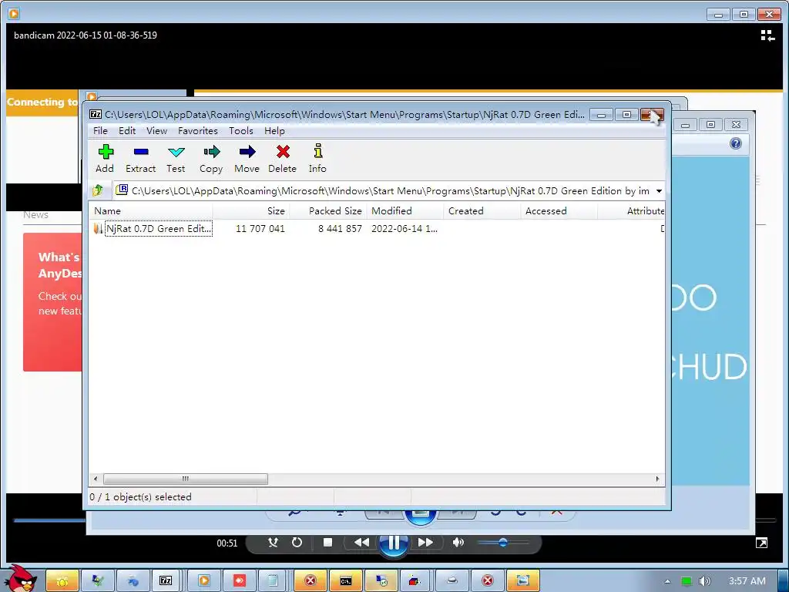Screen dimensions: 789x592
Task: Sort by the Size column header
Action: tap(251, 211)
